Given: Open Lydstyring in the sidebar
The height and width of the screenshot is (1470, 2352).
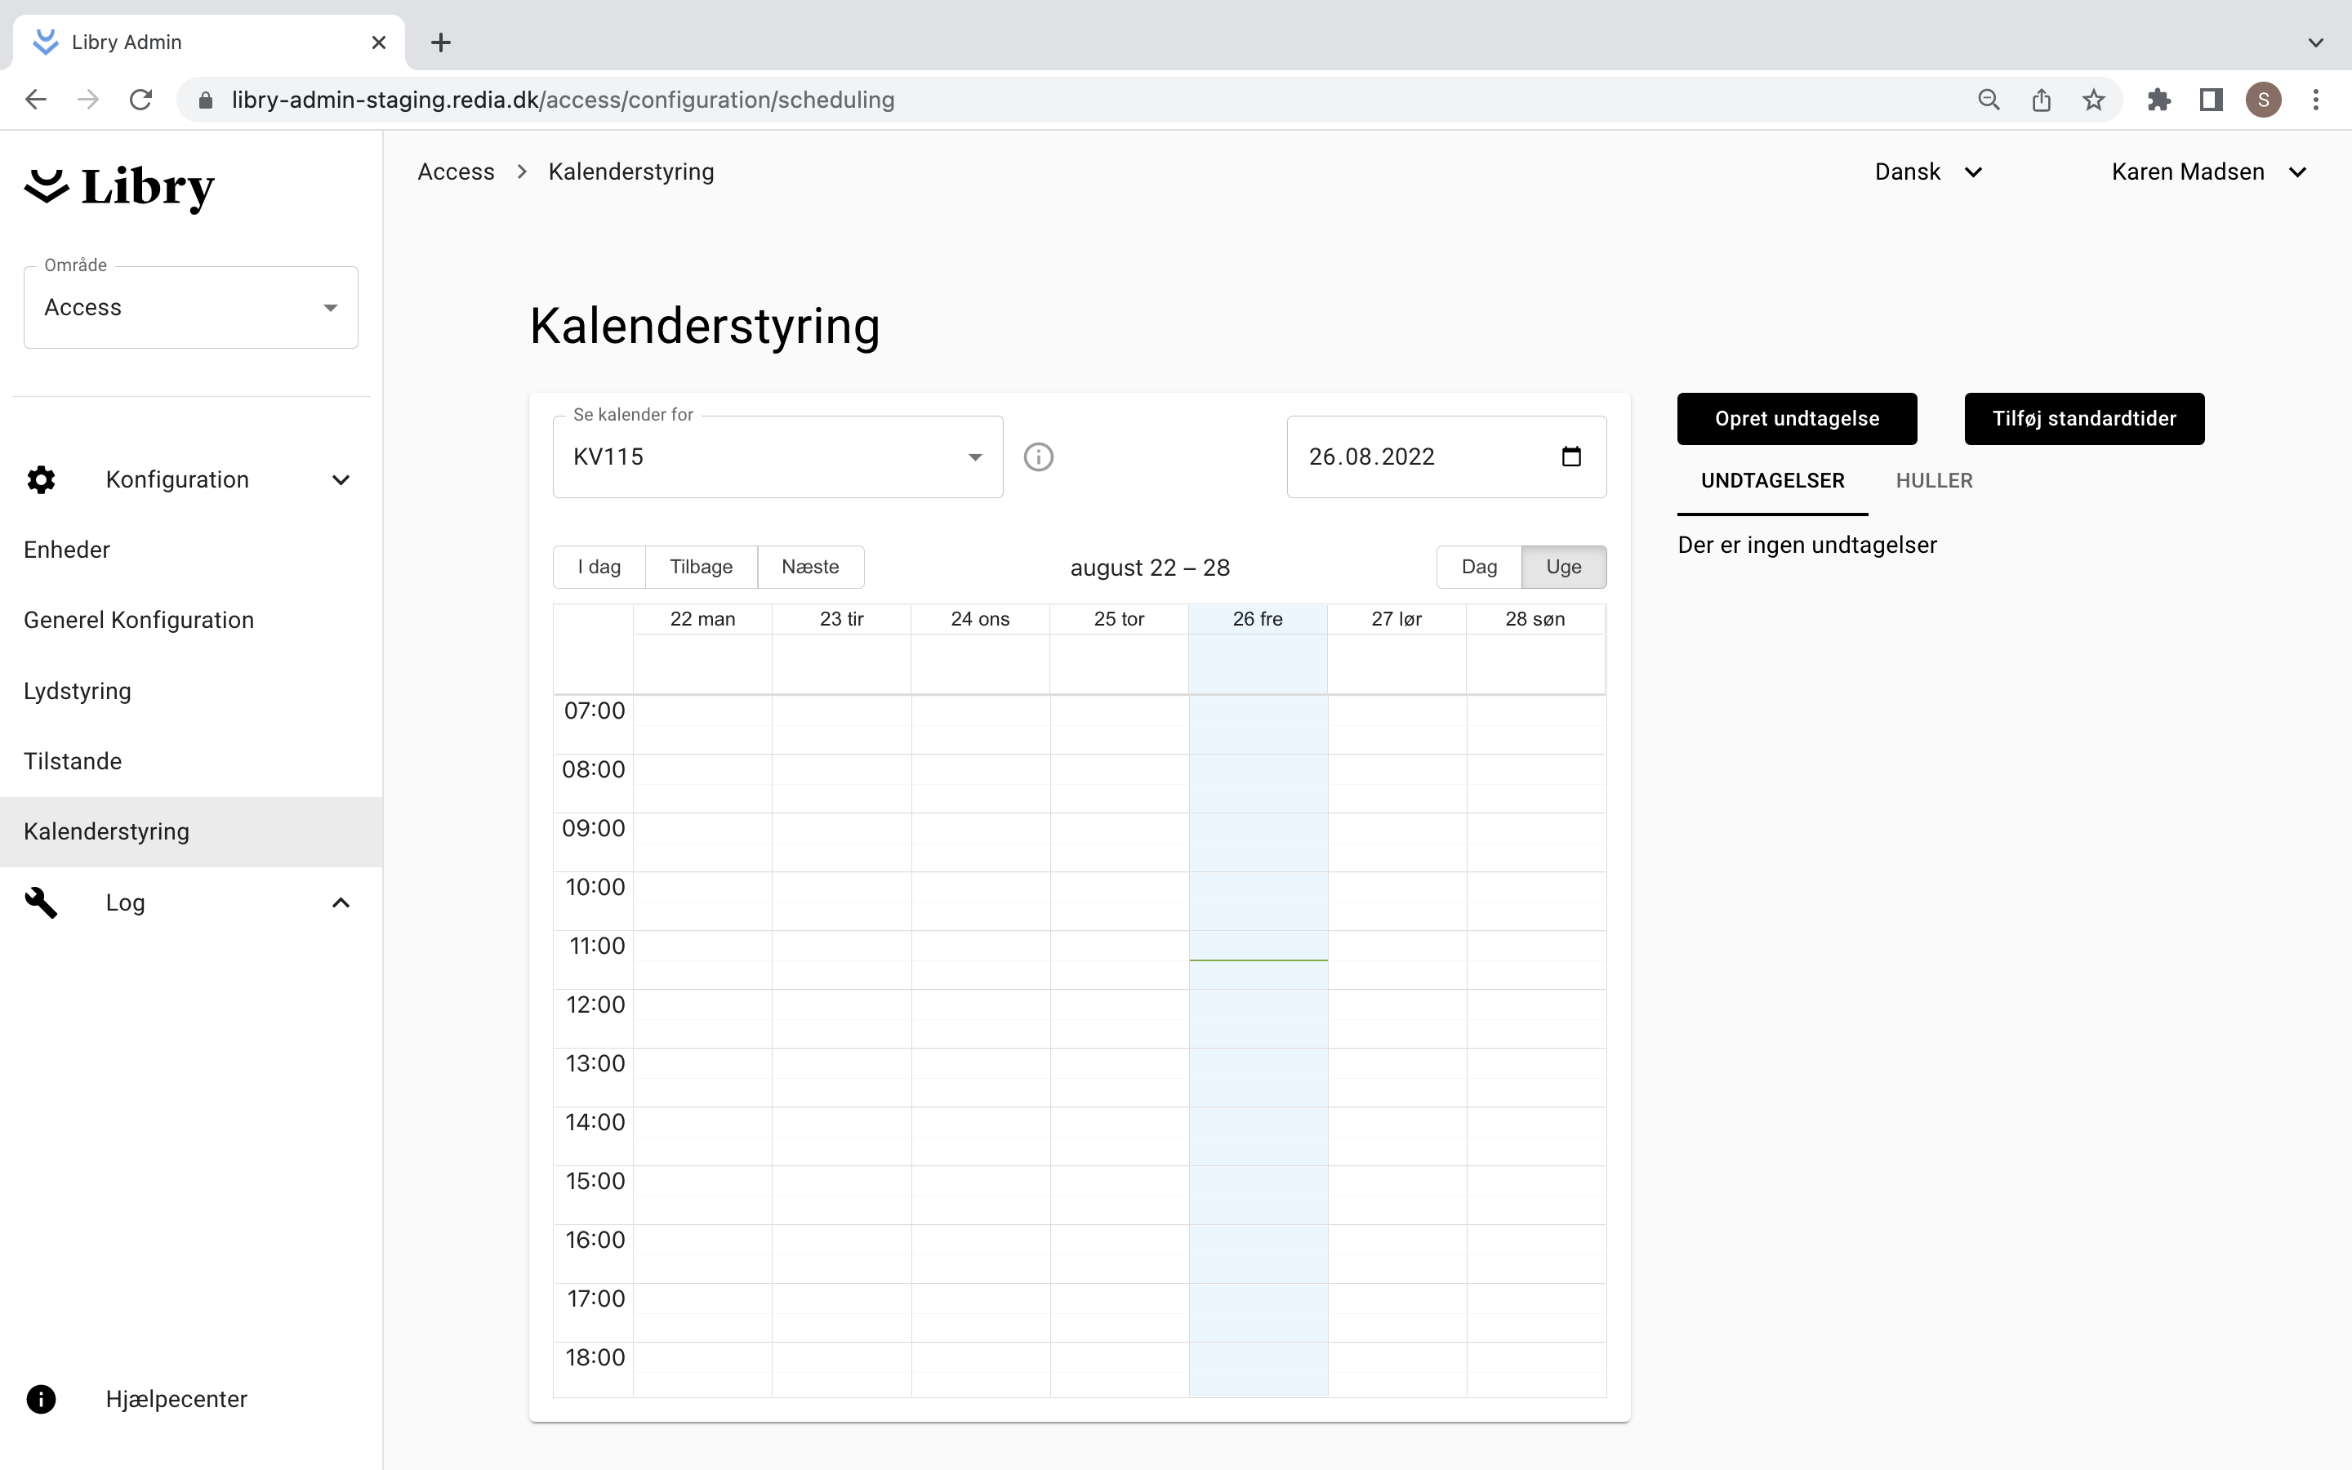Looking at the screenshot, I should 78,691.
